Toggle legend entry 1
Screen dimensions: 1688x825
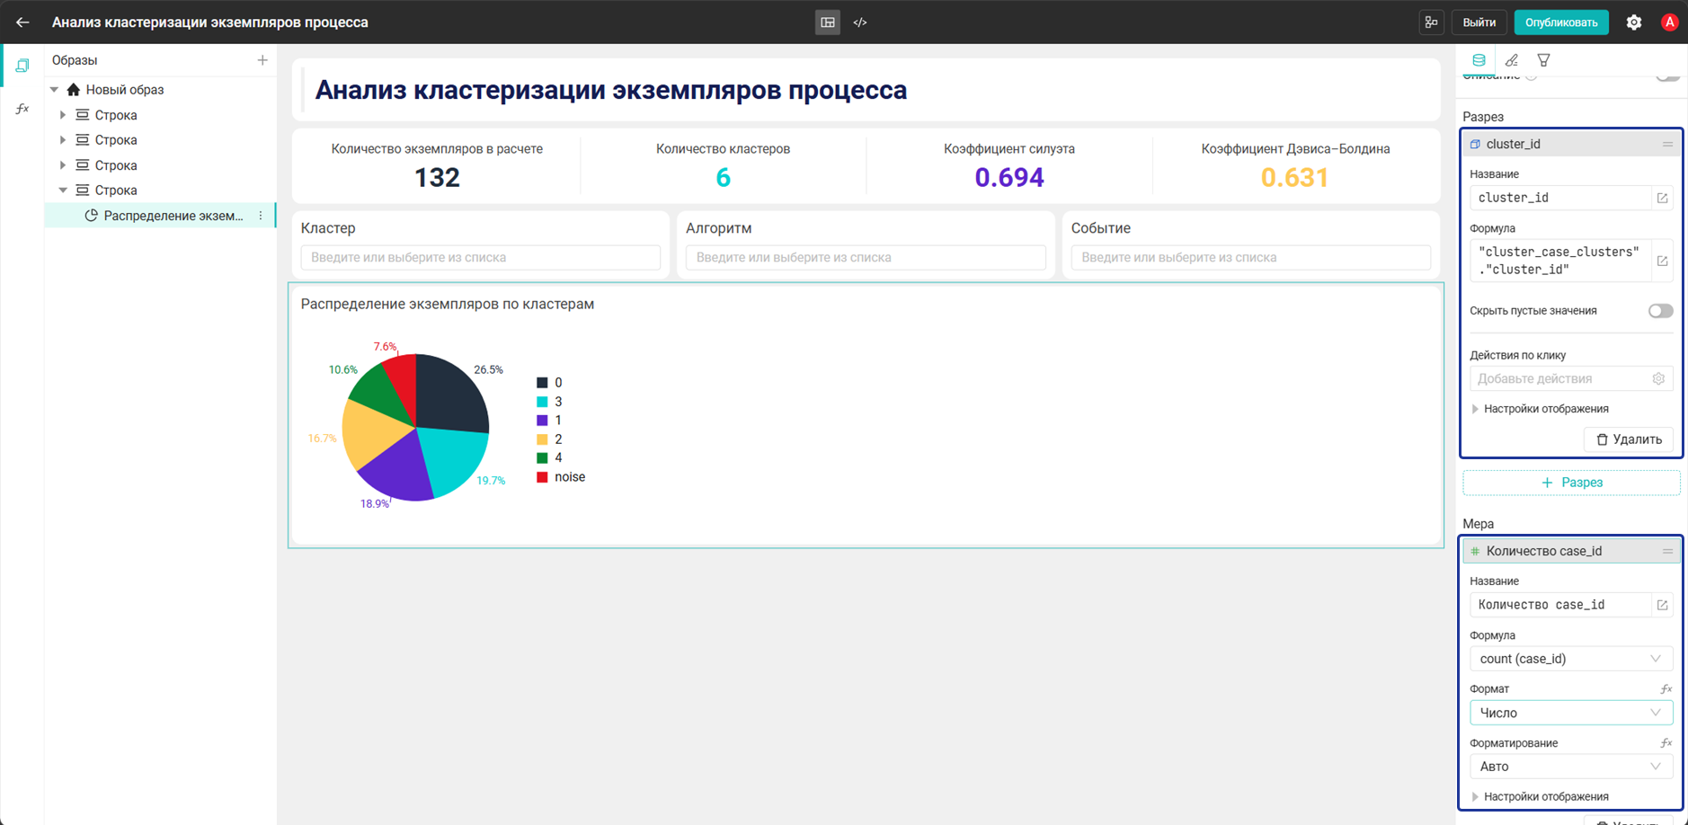549,421
